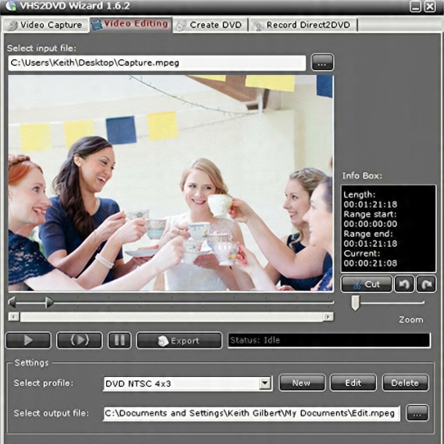Pause the video playback
Image resolution: width=444 pixels, height=444 pixels.
coord(120,340)
